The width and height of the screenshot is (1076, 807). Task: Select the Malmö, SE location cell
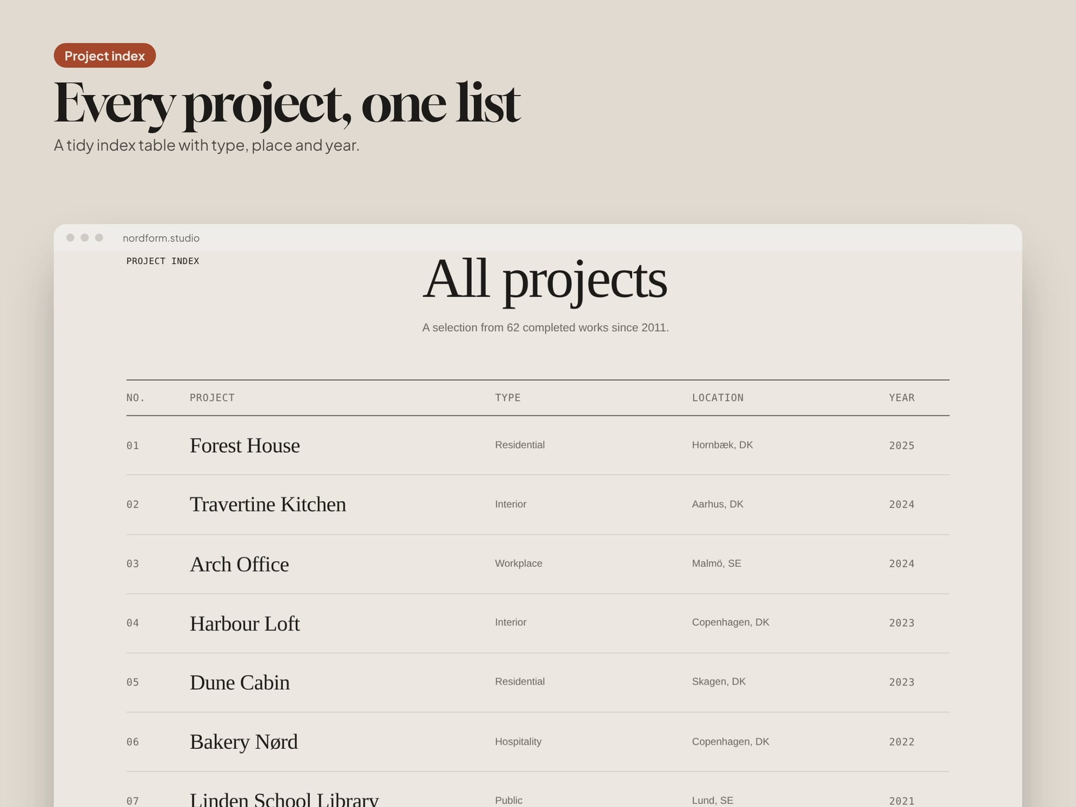(717, 563)
